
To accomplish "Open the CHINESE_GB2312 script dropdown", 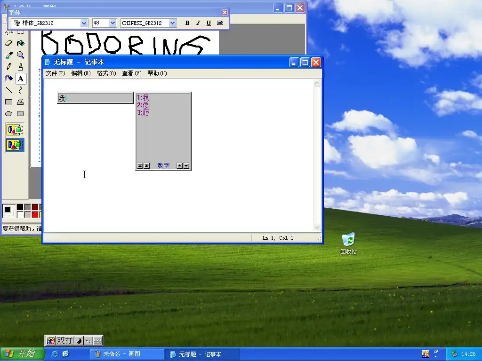I will [172, 23].
